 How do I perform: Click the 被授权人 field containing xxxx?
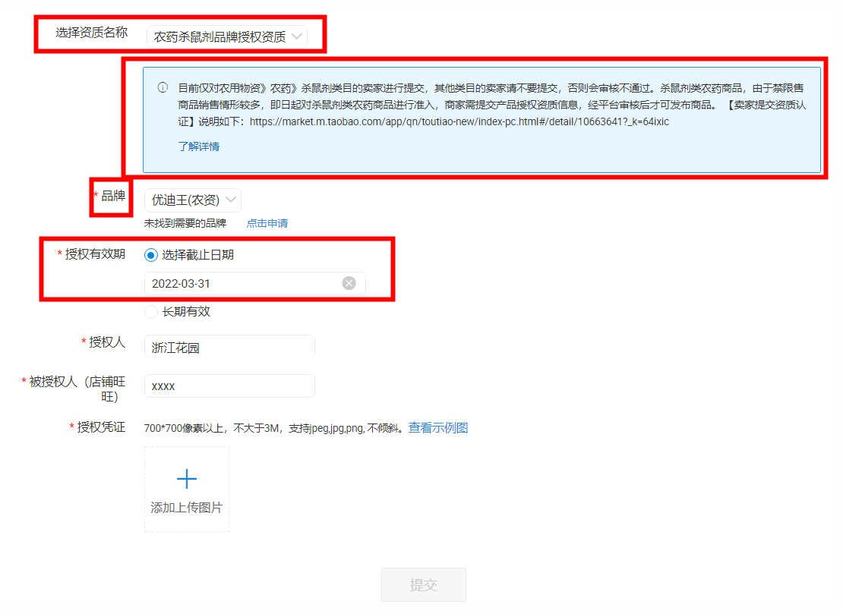click(x=229, y=386)
